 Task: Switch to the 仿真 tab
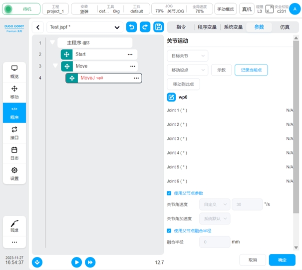(x=285, y=27)
